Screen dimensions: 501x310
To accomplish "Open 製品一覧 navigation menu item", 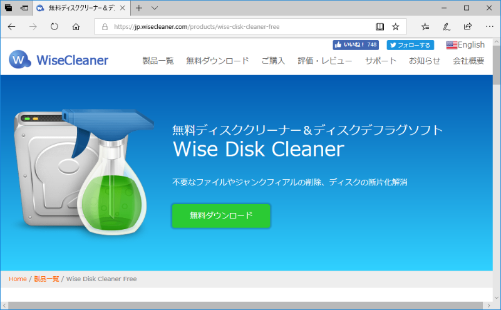I will click(x=158, y=61).
